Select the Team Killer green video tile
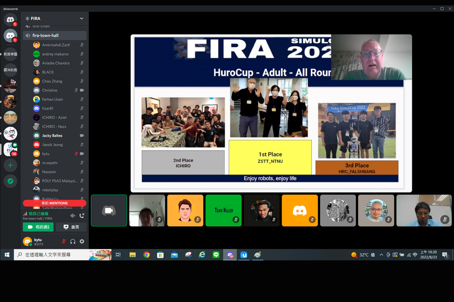 pyautogui.click(x=223, y=210)
